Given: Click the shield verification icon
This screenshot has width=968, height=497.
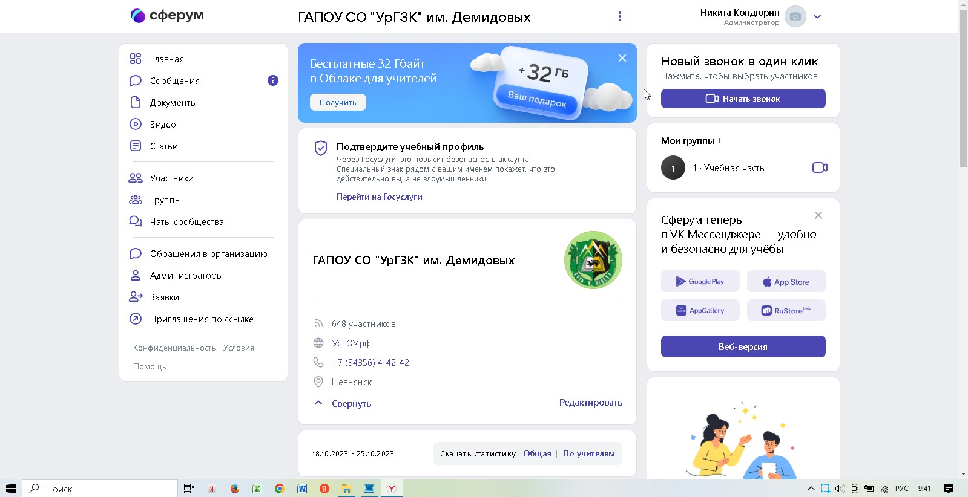Looking at the screenshot, I should (321, 148).
